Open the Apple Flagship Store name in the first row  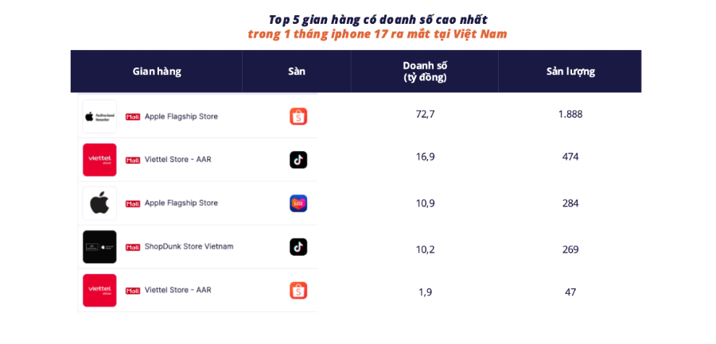click(x=181, y=116)
